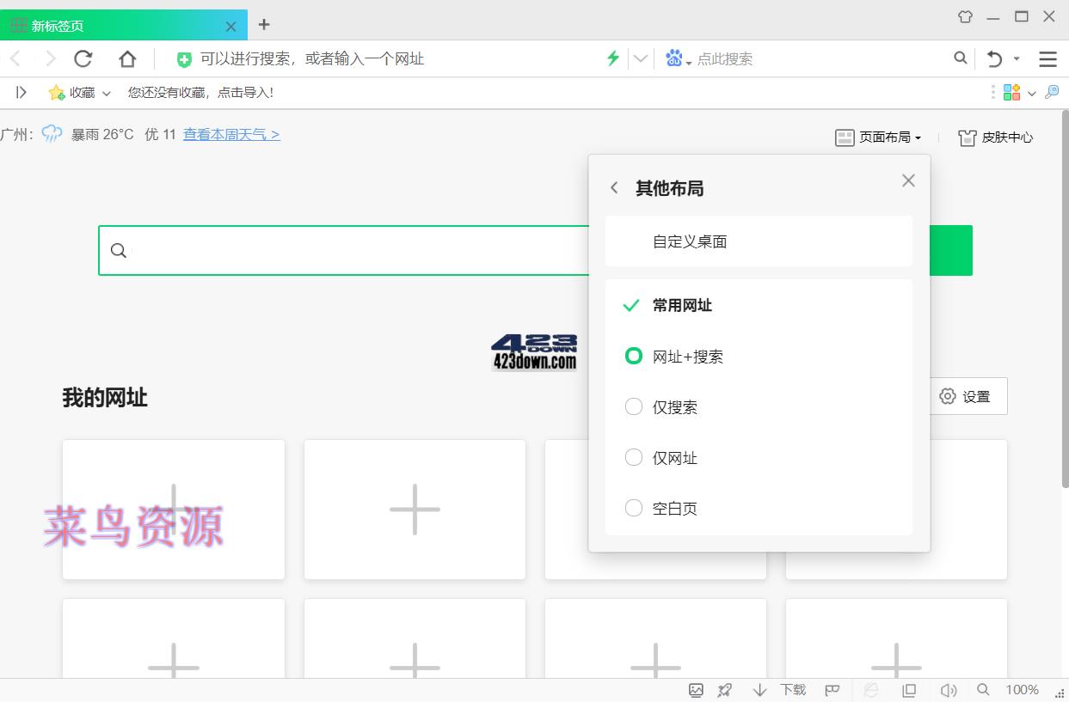This screenshot has height=702, width=1069.
Task: Click the download arrow in the status bar
Action: pyautogui.click(x=759, y=689)
